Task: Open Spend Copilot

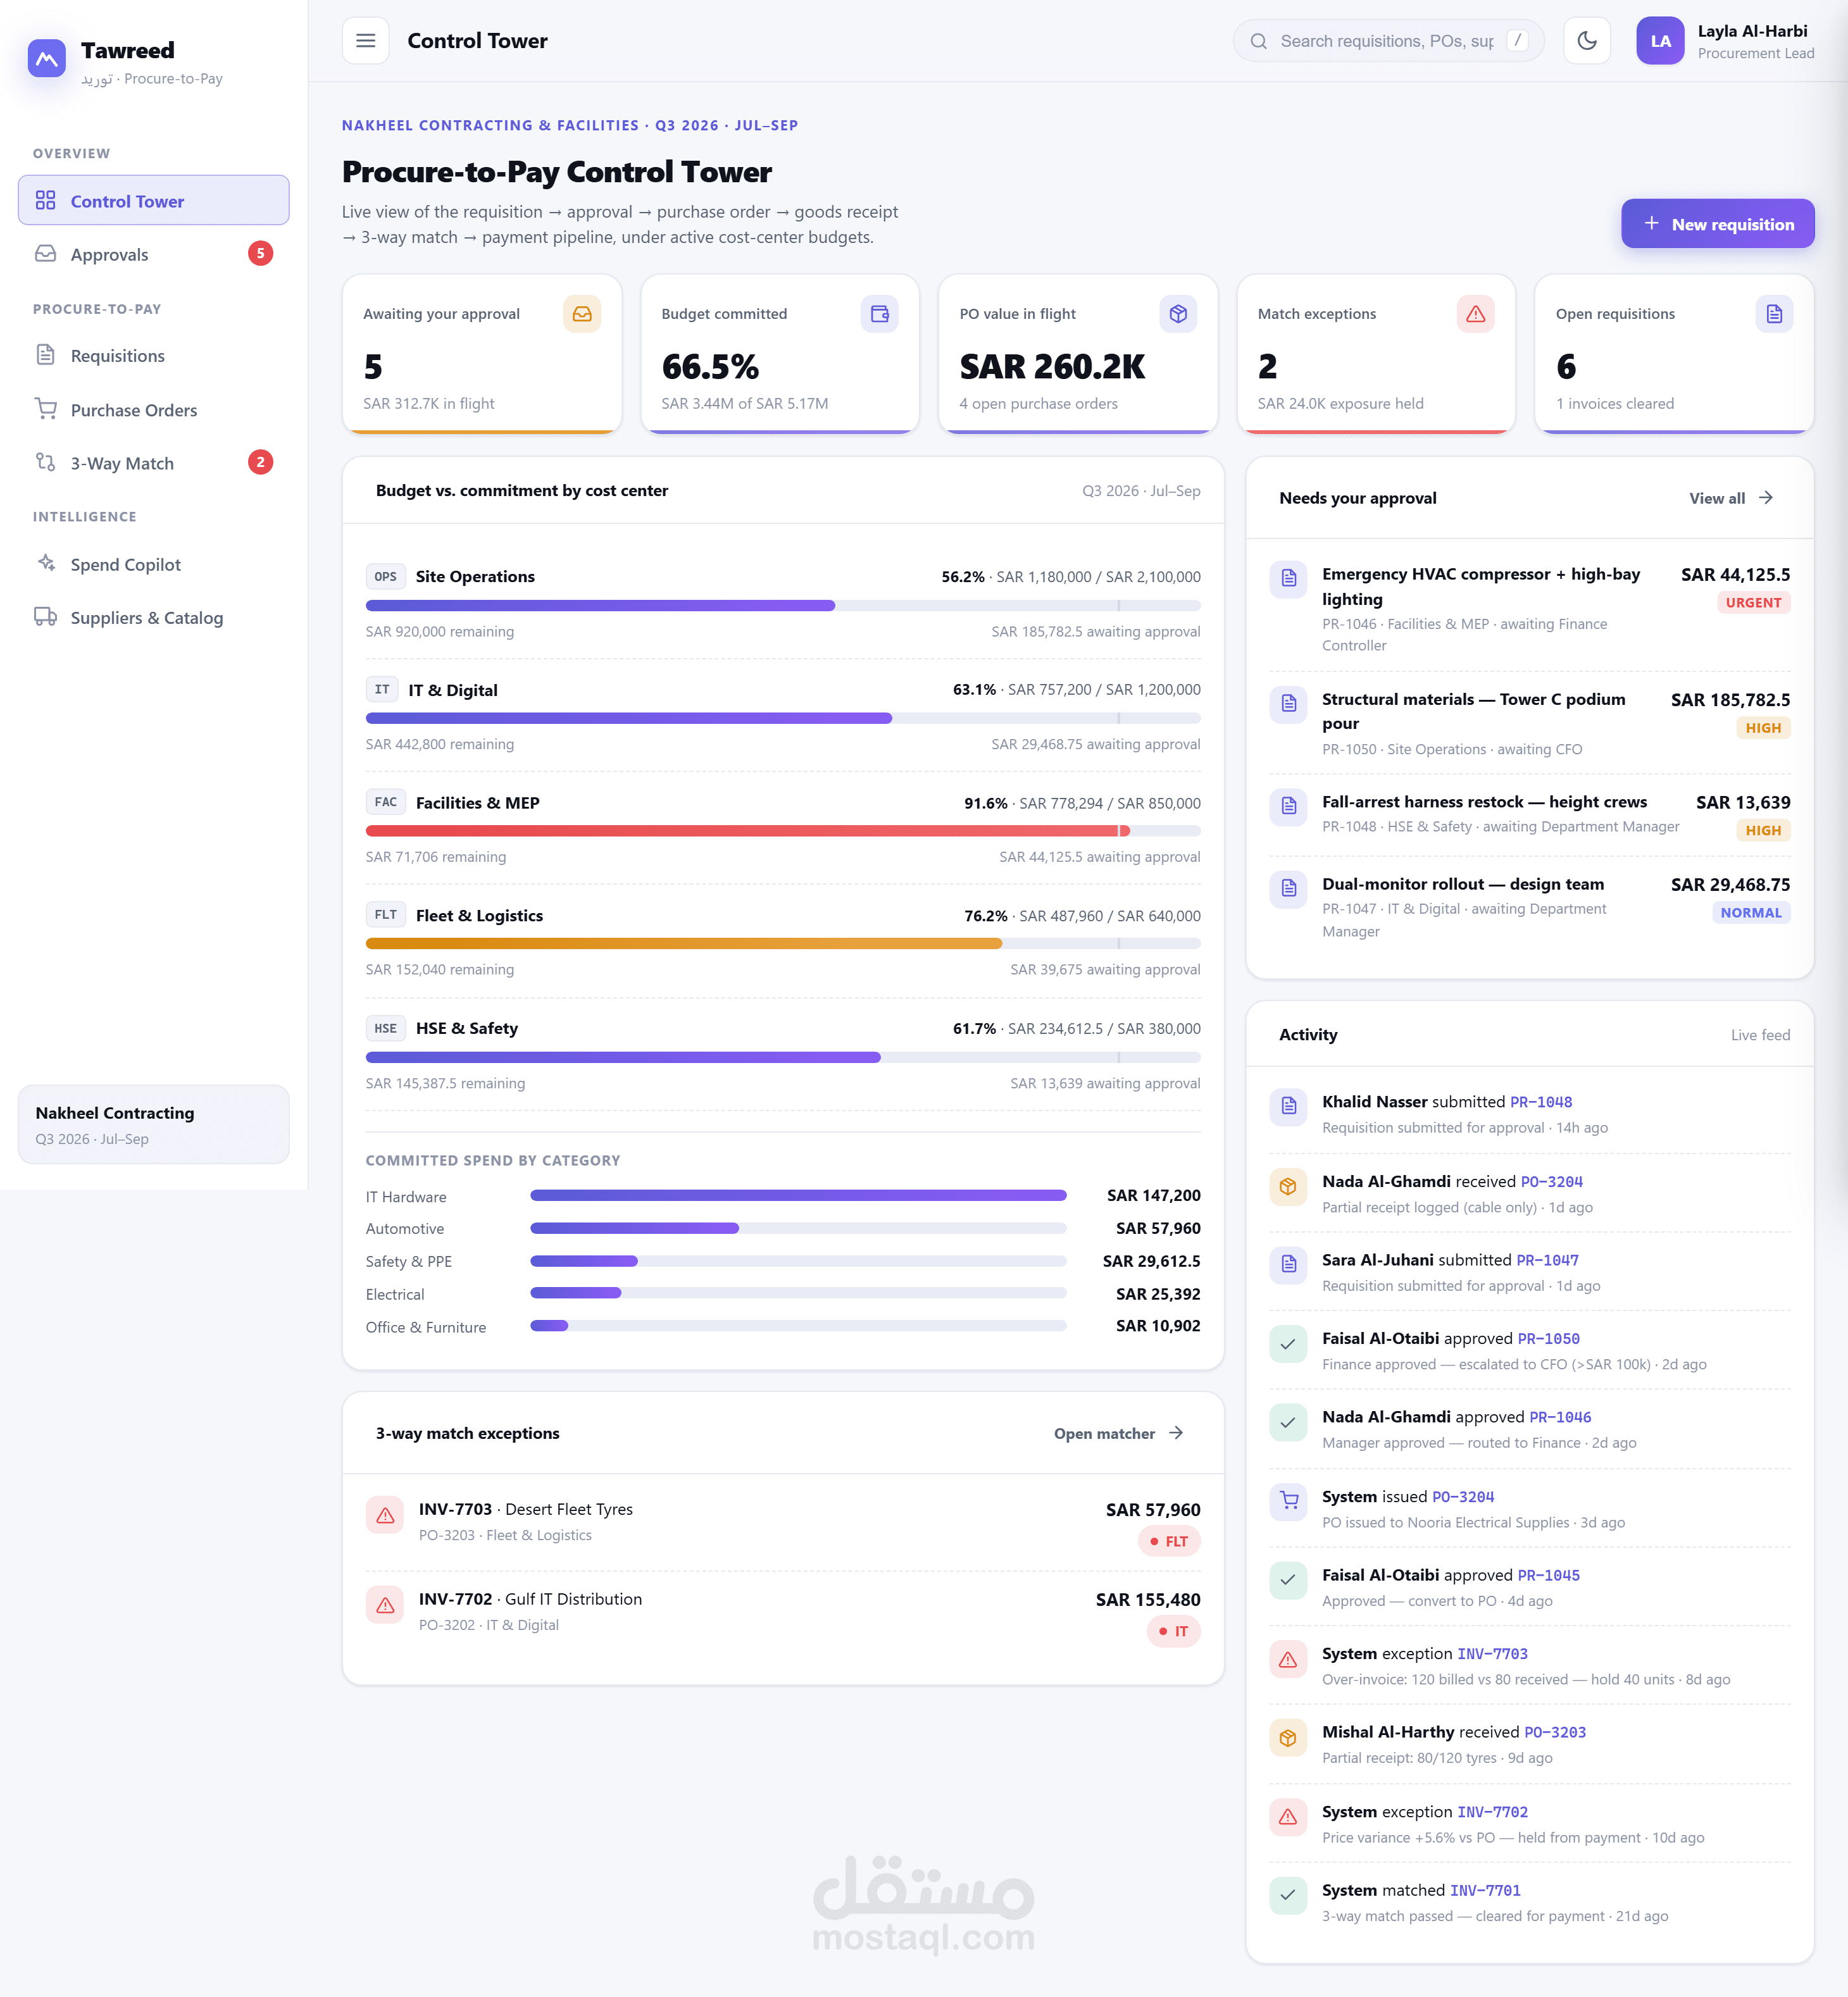Action: pos(154,565)
